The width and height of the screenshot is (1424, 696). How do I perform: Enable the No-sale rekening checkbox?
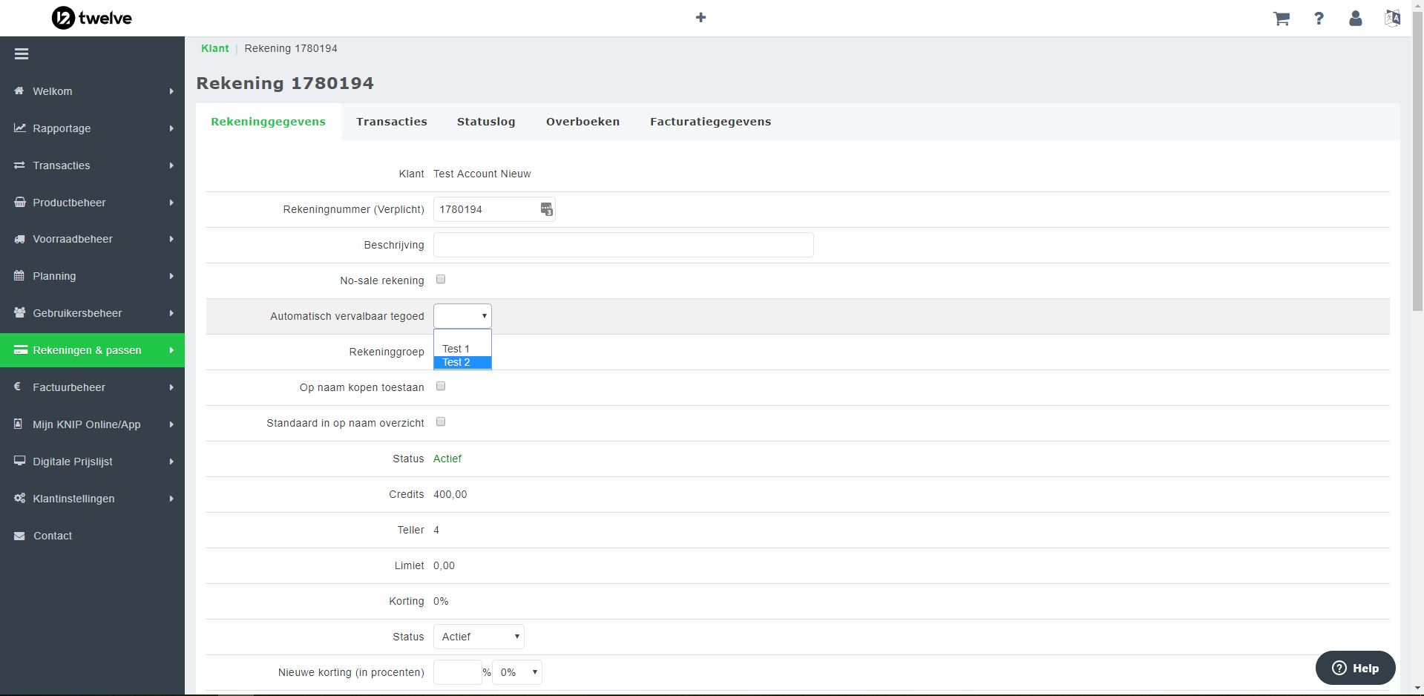(441, 280)
